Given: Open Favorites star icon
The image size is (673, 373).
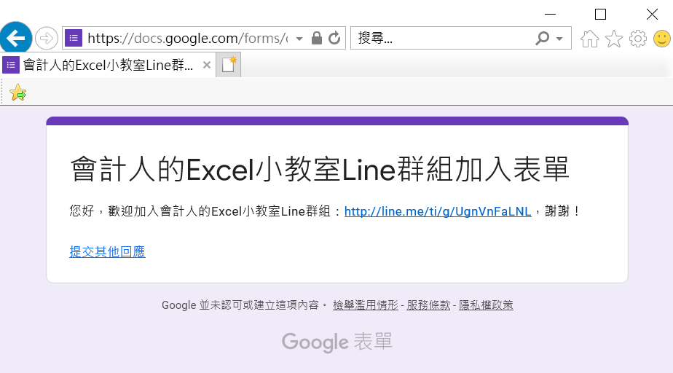Looking at the screenshot, I should [614, 39].
